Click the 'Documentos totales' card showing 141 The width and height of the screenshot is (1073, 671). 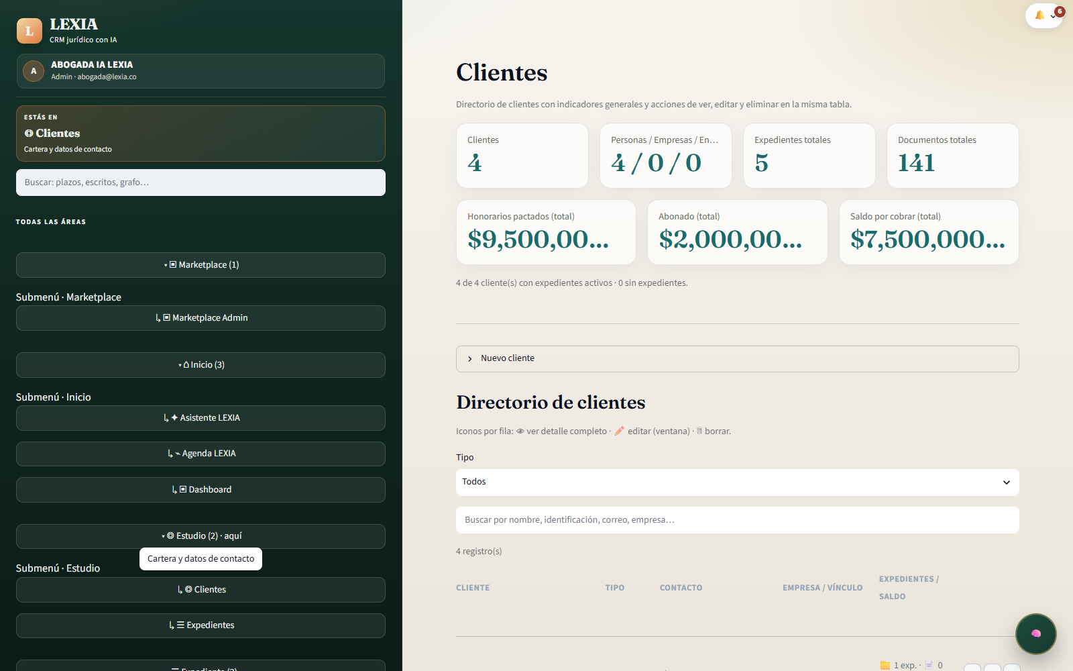click(952, 156)
